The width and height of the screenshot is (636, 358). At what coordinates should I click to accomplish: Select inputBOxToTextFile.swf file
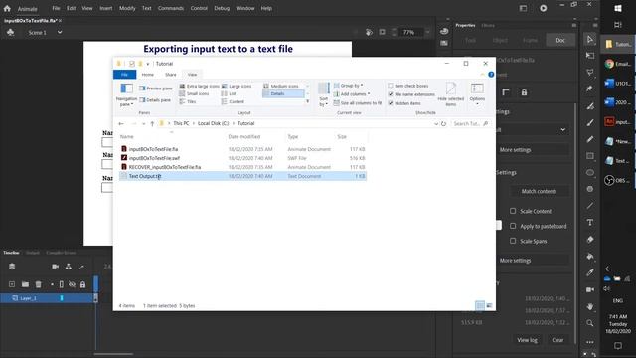pos(154,158)
